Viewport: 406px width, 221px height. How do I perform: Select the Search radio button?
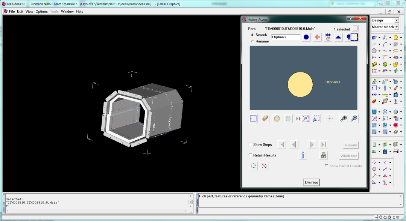[x=252, y=35]
